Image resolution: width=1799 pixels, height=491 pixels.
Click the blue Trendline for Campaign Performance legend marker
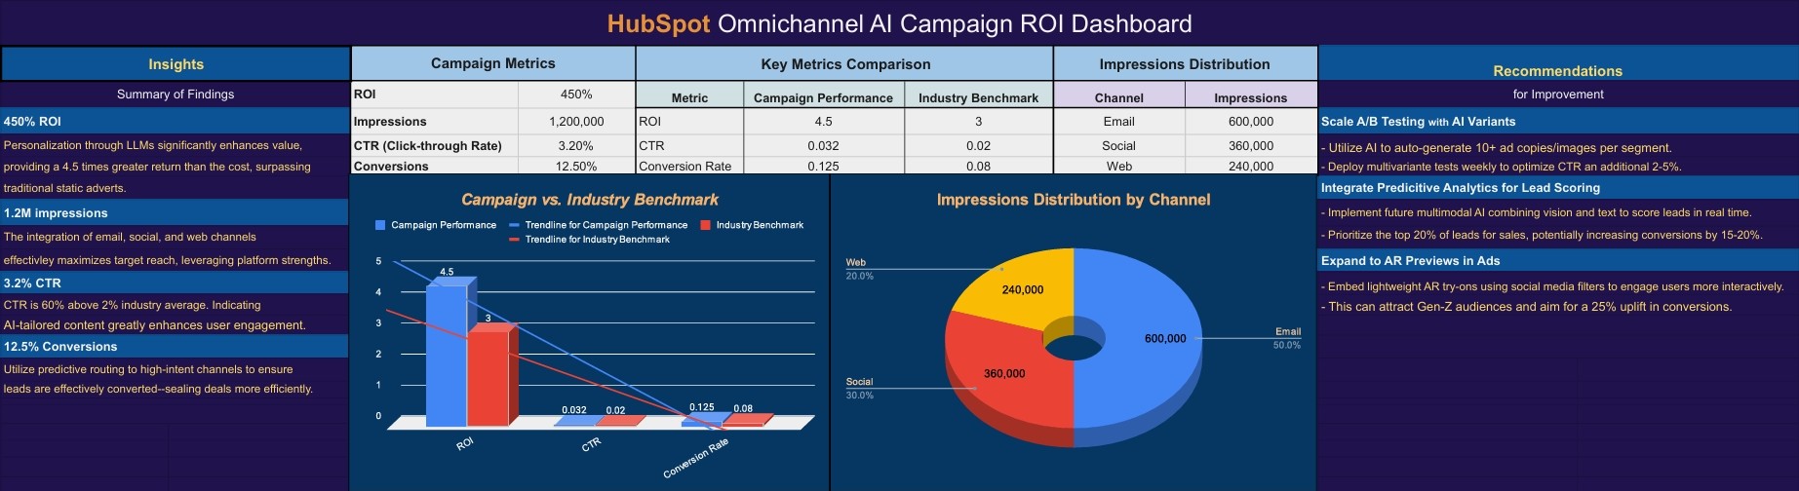(x=515, y=225)
